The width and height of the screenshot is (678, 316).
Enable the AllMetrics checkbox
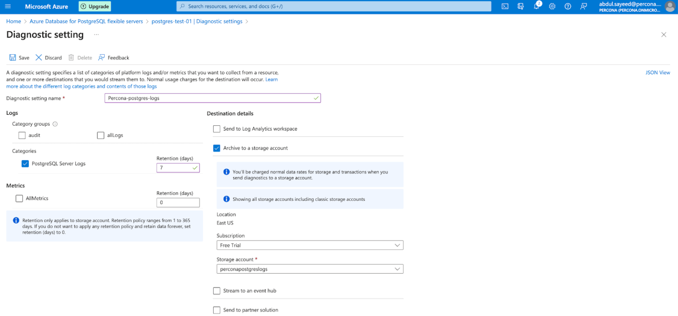click(x=19, y=199)
